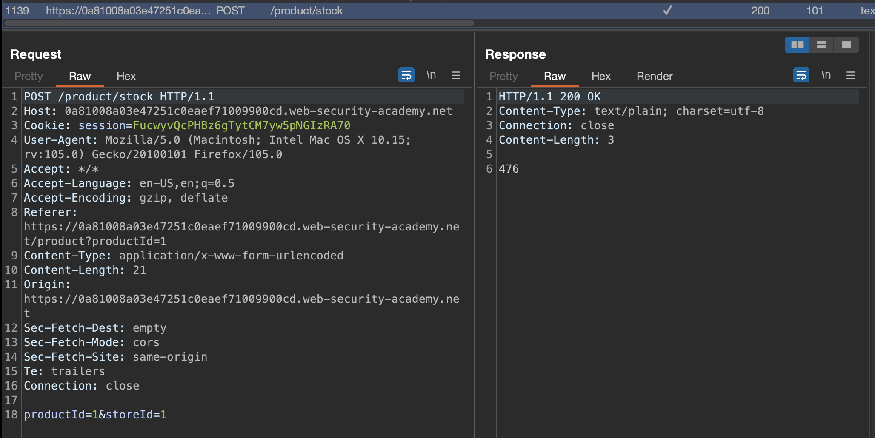Select the Request Raw tab

[80, 76]
